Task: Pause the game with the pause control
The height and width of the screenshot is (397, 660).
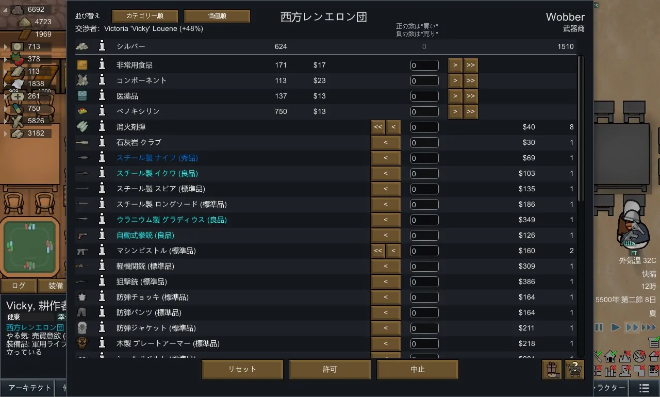Action: 599,327
